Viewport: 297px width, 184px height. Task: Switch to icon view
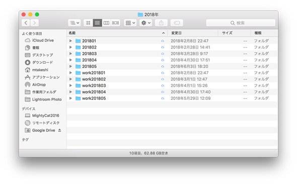pyautogui.click(x=88, y=23)
